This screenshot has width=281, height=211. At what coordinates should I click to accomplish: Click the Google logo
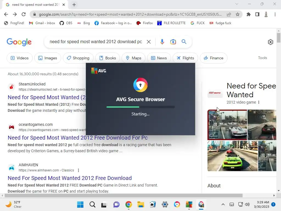pos(19,42)
